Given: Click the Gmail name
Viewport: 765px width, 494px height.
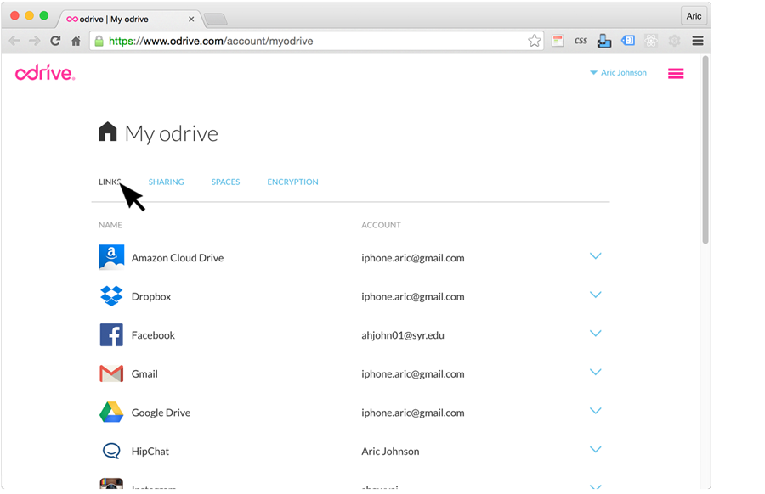Looking at the screenshot, I should [x=144, y=373].
